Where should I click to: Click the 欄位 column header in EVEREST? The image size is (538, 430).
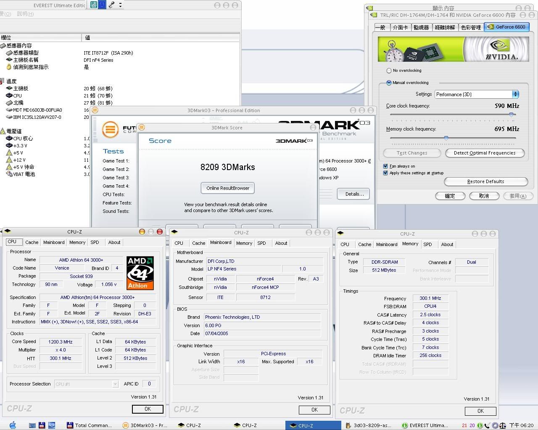tap(41, 37)
